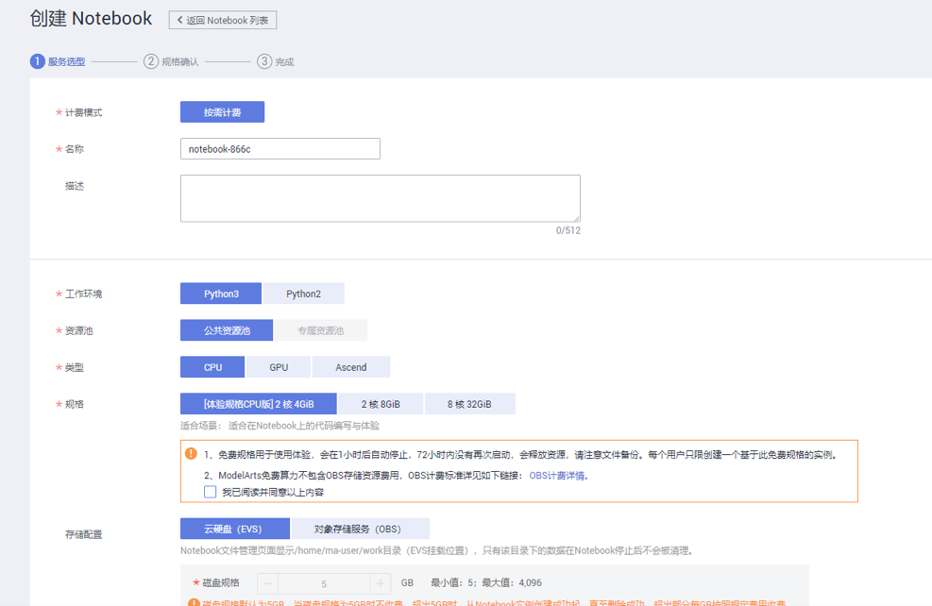Click inside the 描述 description textarea
Viewport: 932px width, 606px height.
[x=380, y=196]
